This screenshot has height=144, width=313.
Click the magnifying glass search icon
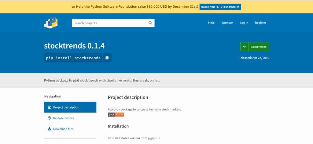[x=150, y=23]
